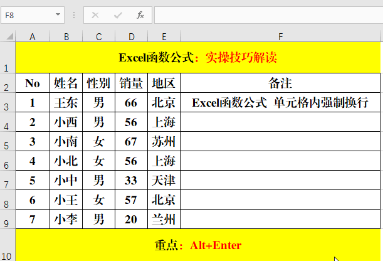
Task: Click the 销量 column heading cell
Action: pyautogui.click(x=131, y=83)
